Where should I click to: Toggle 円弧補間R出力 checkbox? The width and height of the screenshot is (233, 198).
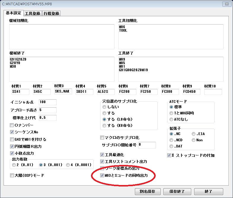click(12, 147)
